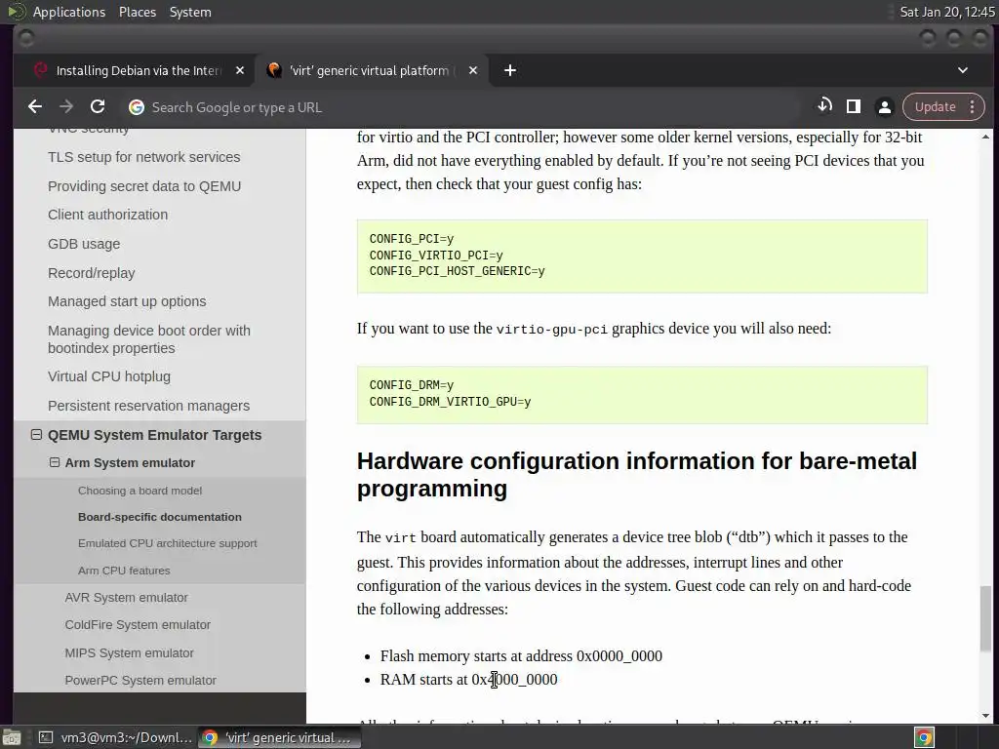999x749 pixels.
Task: Toggle the browser side panel icon
Action: [853, 106]
